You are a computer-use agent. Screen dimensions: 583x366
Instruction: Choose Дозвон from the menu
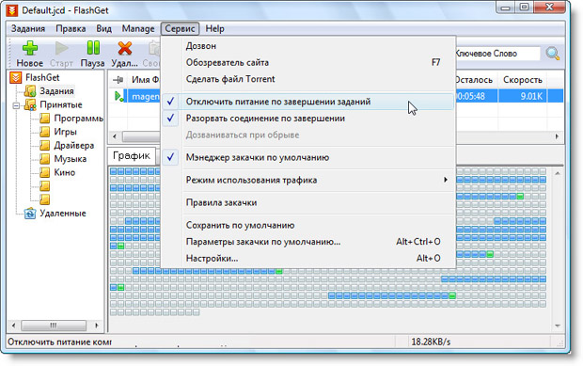[x=307, y=46]
